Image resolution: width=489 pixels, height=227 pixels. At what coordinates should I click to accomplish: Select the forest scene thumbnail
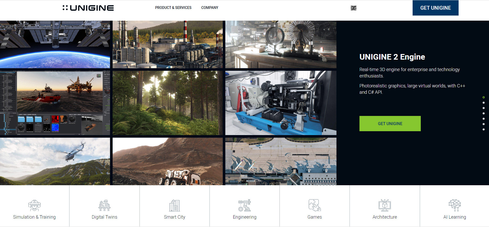[x=168, y=103]
